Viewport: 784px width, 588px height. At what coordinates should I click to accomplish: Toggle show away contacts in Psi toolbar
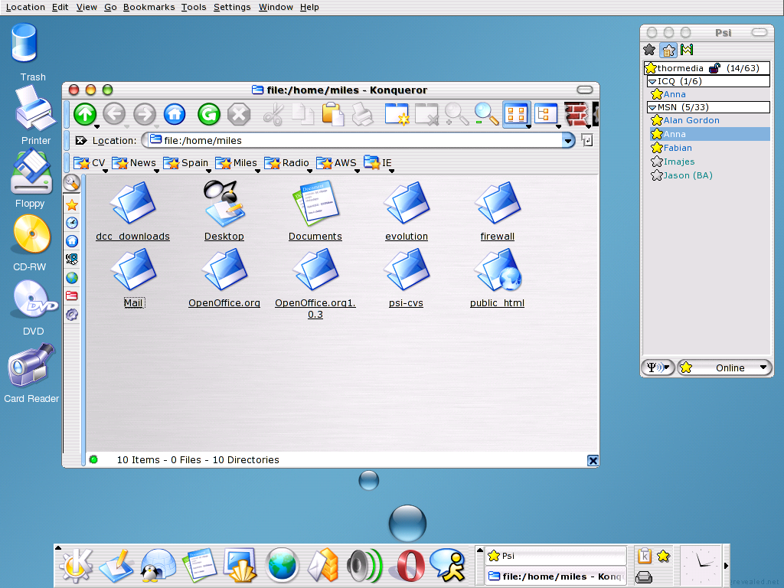tap(668, 50)
